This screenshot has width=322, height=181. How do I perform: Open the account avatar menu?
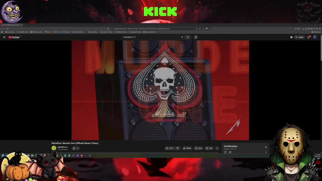coord(315,37)
